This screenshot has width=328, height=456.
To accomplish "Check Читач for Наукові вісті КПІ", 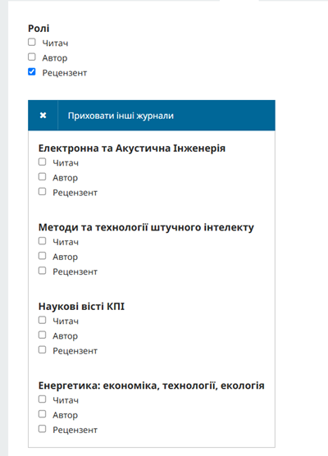I will (x=42, y=320).
